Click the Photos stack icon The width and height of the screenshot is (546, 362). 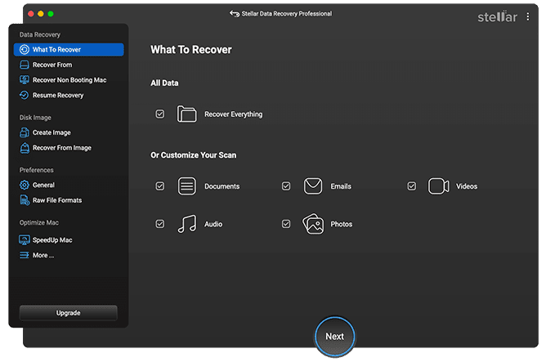pyautogui.click(x=313, y=224)
